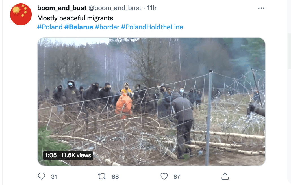Viewport: 291px width, 185px height.
Task: Open the bold #Belarus hashtag
Action: tap(79, 27)
